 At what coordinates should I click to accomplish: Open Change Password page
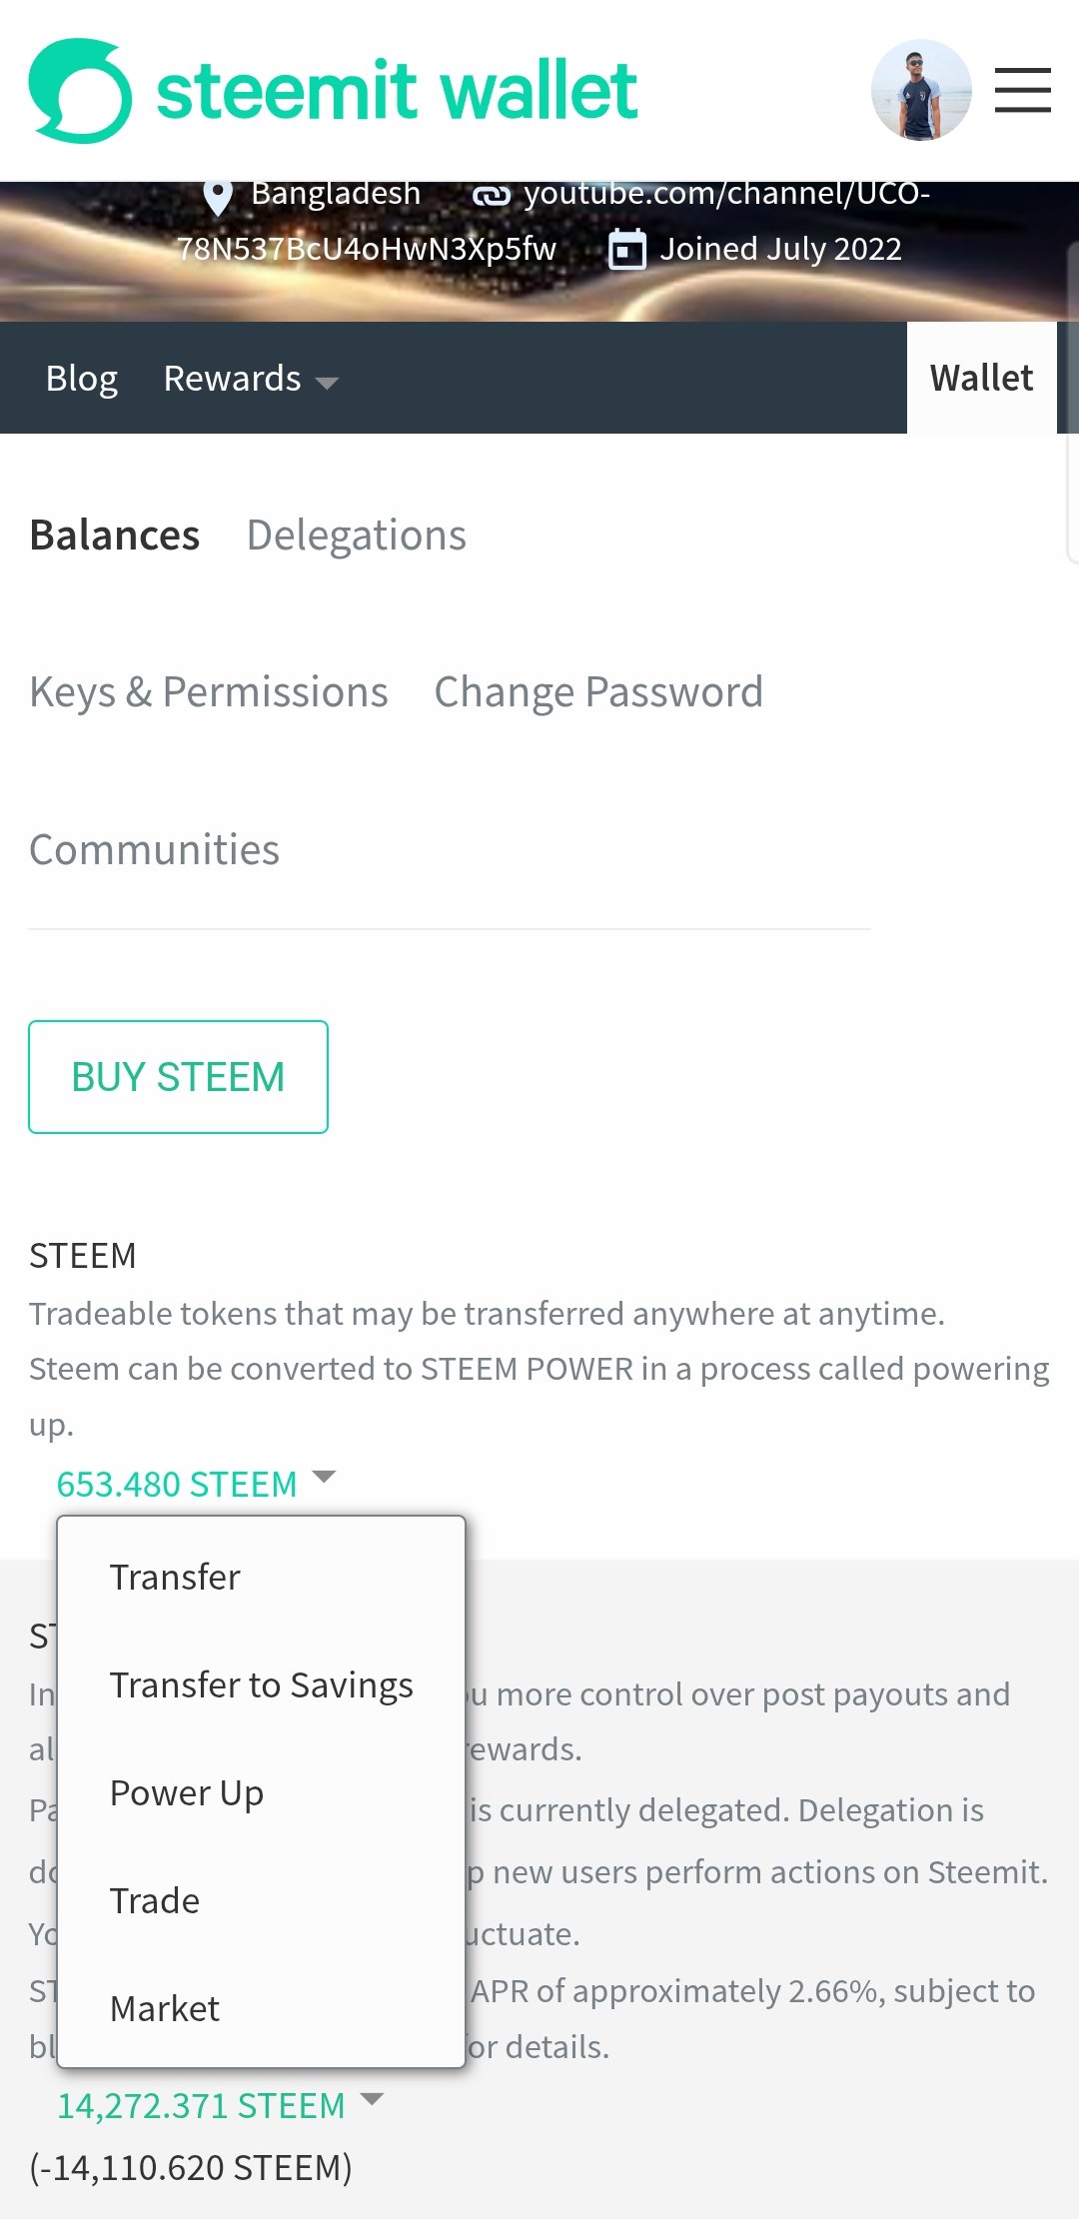click(598, 692)
